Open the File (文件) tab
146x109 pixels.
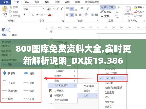tap(6, 2)
